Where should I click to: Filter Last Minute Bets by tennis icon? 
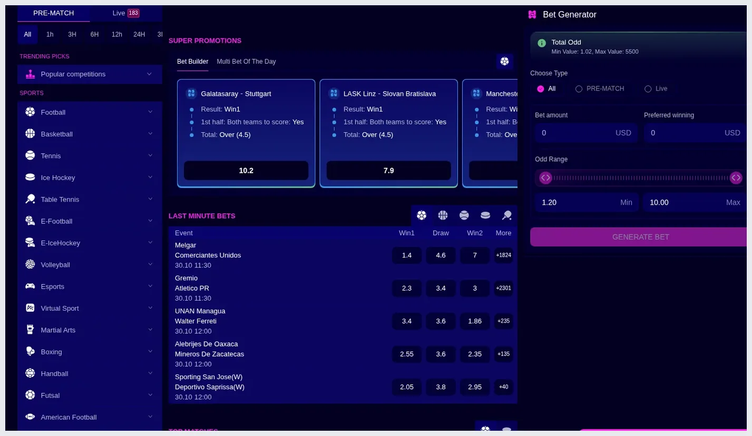click(x=464, y=215)
